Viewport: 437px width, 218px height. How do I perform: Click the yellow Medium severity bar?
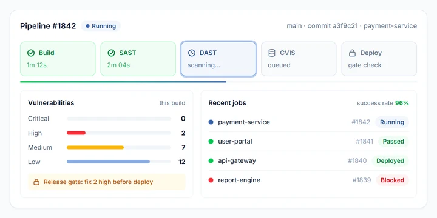95,147
